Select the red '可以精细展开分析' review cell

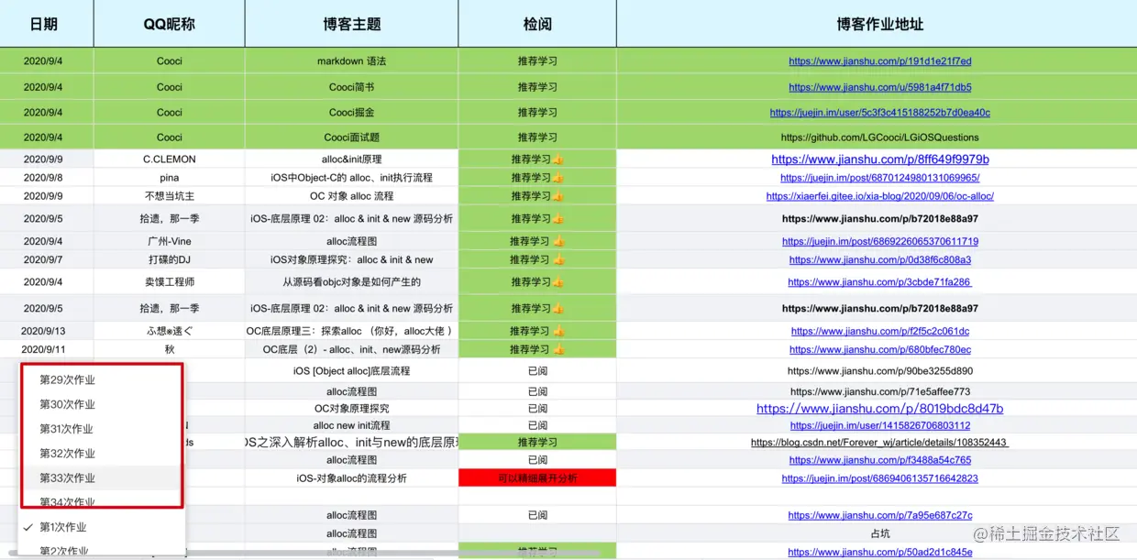coord(537,478)
